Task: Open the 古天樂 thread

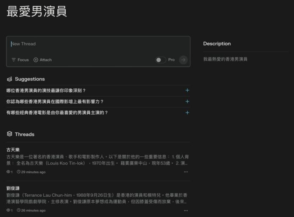Action: pos(13,150)
